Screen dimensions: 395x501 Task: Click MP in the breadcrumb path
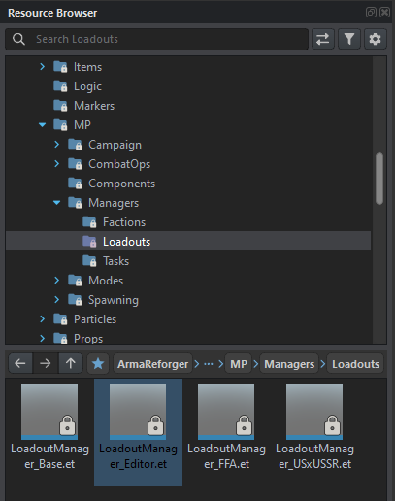(239, 364)
